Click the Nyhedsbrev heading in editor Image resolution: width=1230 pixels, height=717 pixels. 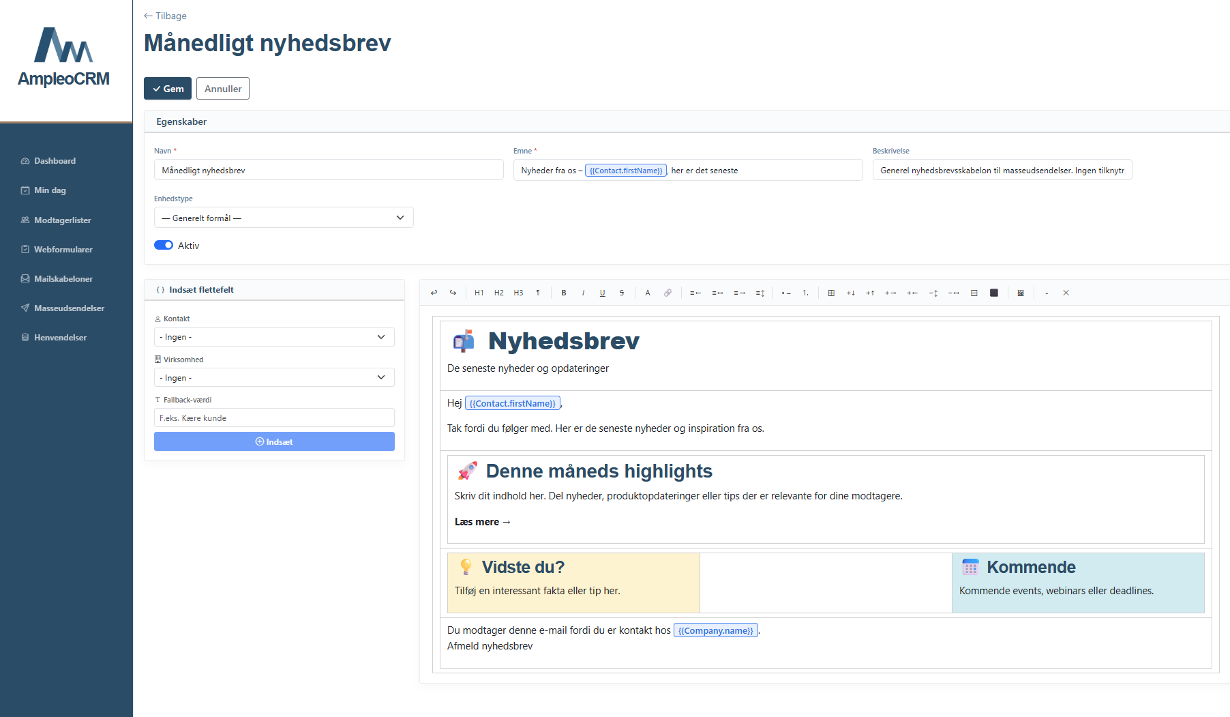pyautogui.click(x=564, y=340)
